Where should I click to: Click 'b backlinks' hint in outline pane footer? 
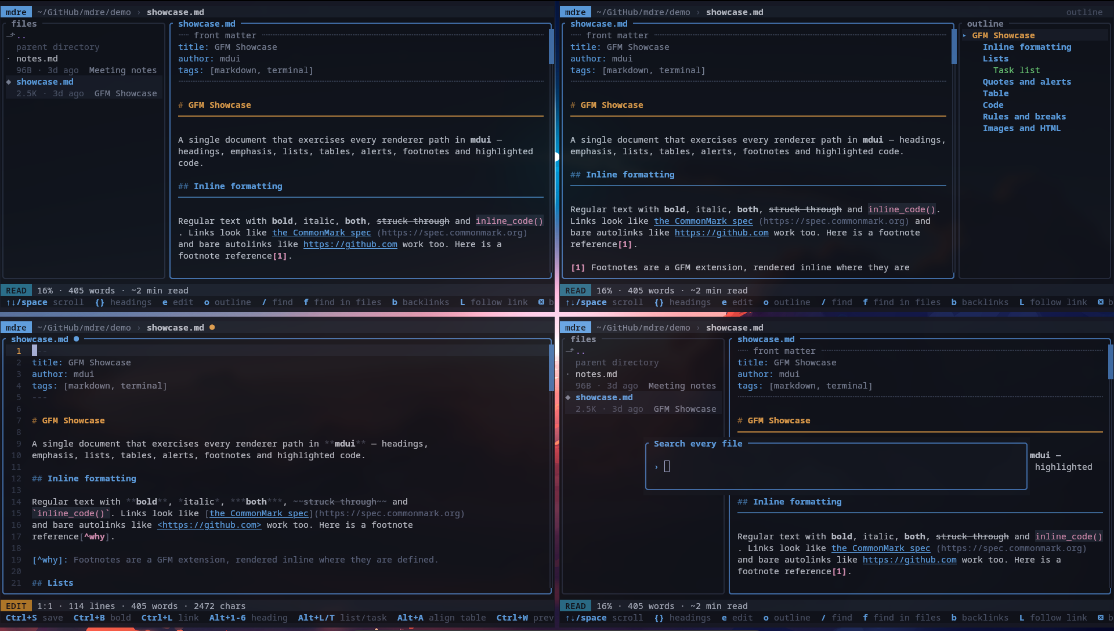click(x=980, y=302)
